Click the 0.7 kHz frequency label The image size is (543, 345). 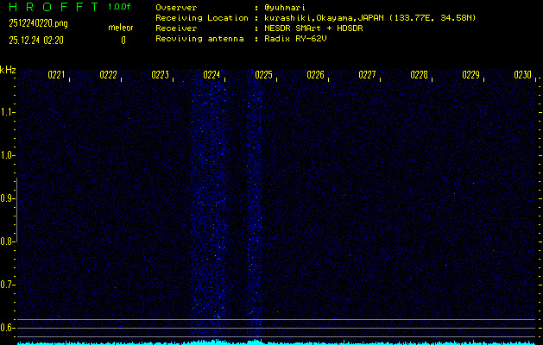7,285
